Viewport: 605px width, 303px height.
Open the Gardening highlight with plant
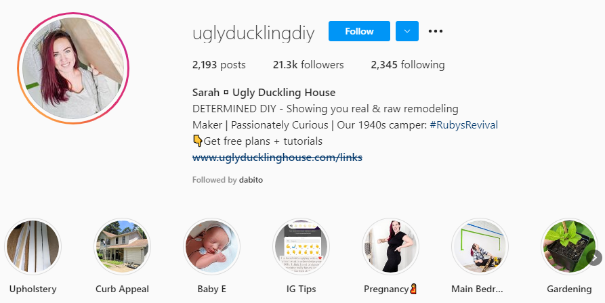tap(569, 246)
